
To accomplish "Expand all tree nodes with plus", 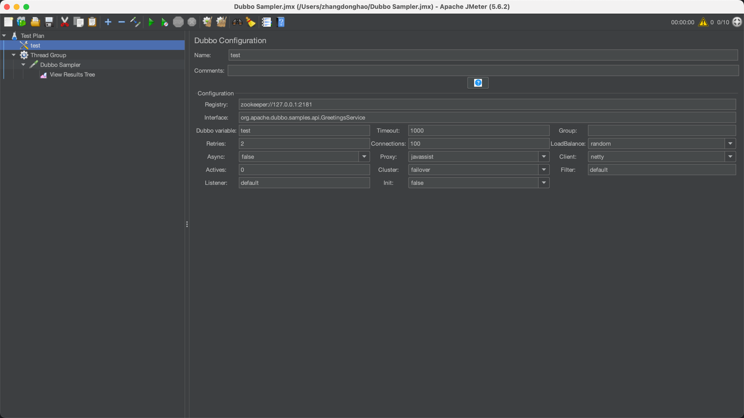I will tap(108, 22).
